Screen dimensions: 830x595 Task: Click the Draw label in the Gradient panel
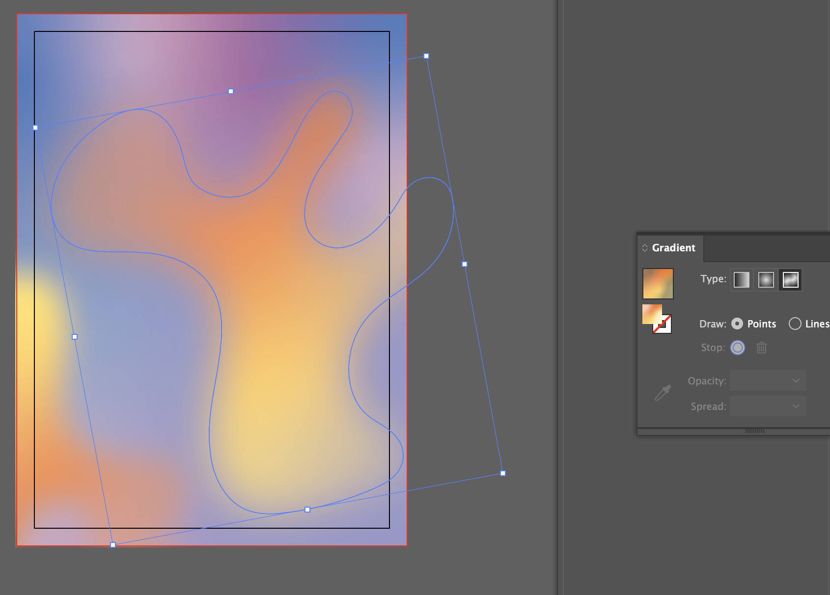[x=712, y=324]
